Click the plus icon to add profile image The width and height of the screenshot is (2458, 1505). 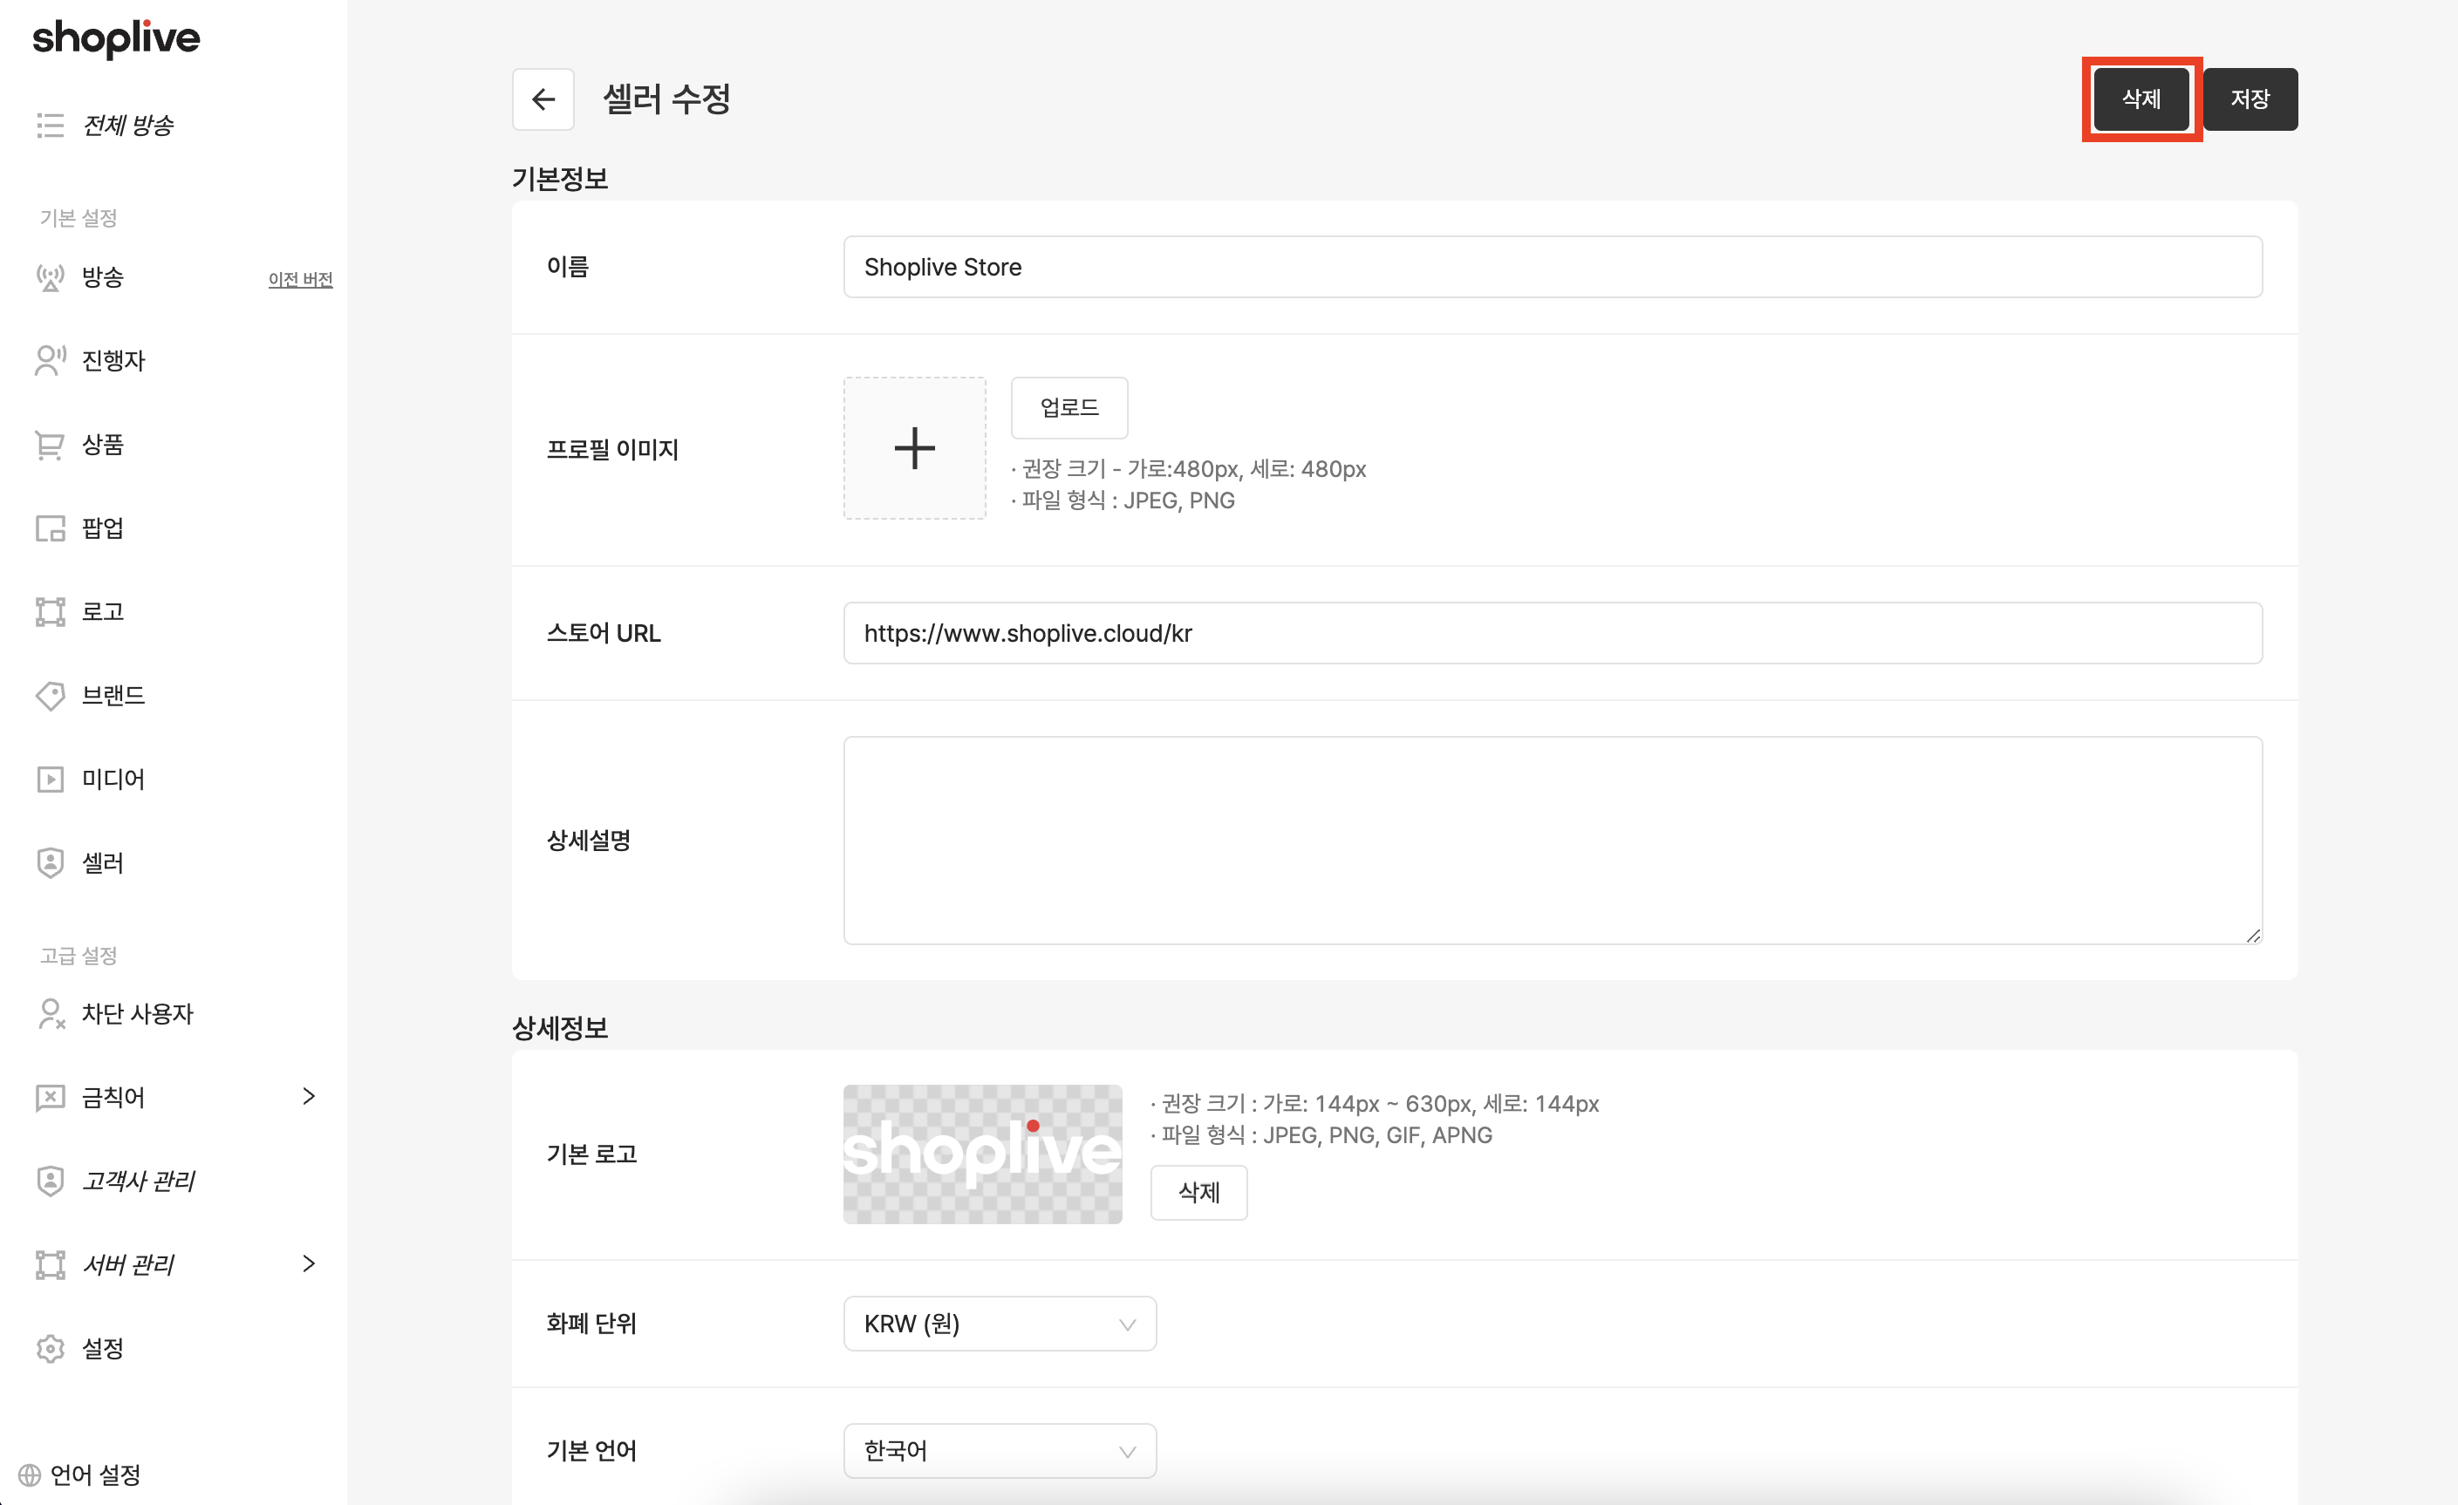[914, 448]
